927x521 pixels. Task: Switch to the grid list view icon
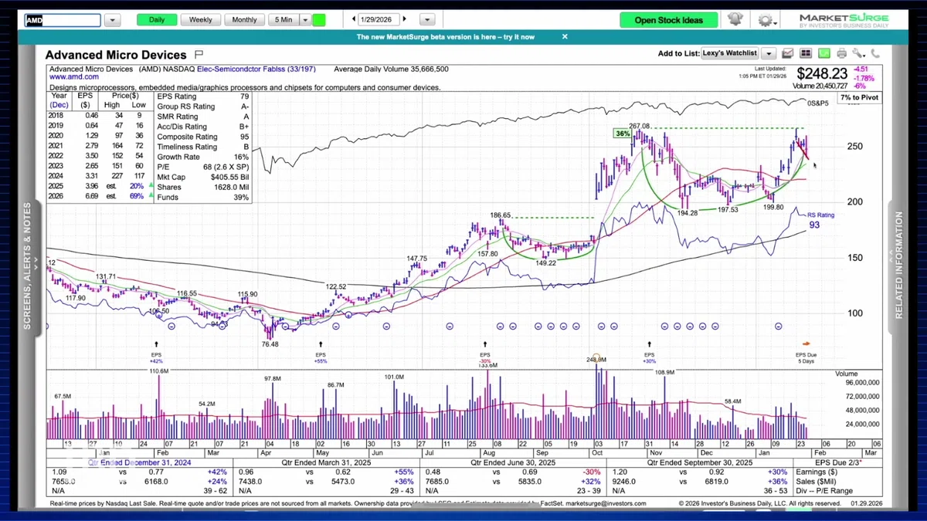click(x=806, y=53)
